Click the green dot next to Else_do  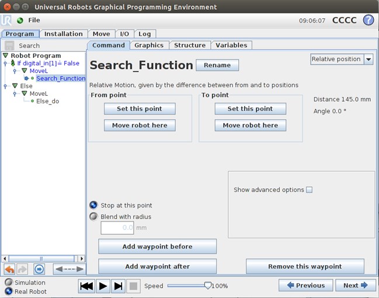point(32,101)
